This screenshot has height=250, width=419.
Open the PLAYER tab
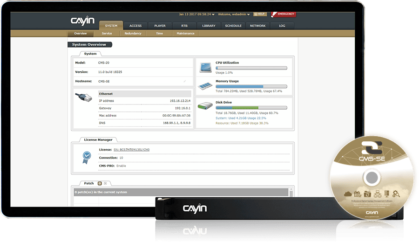(160, 26)
